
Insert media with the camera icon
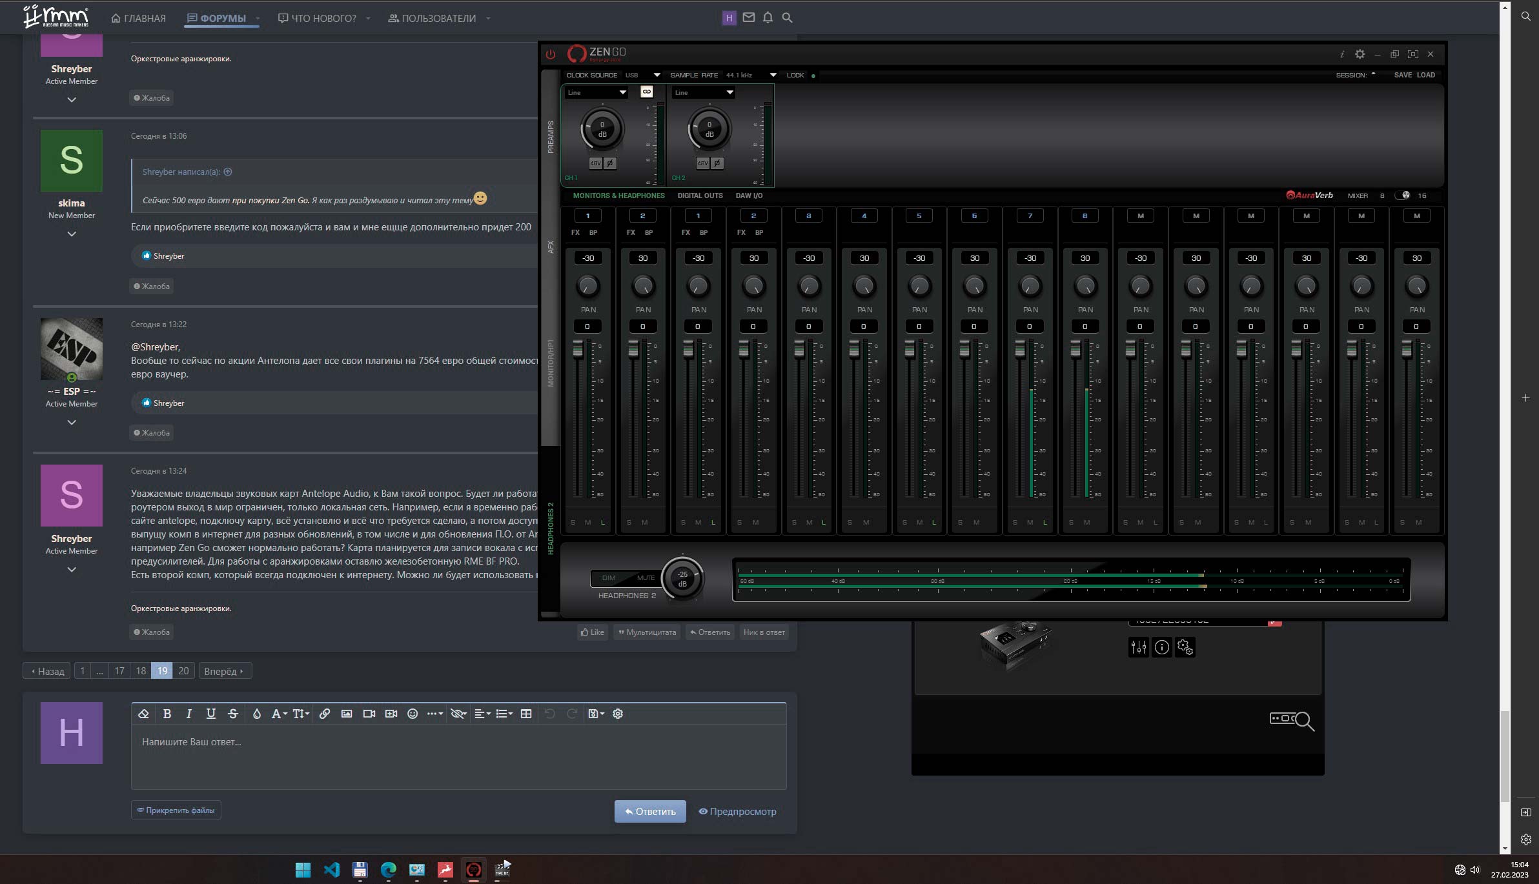(x=369, y=714)
